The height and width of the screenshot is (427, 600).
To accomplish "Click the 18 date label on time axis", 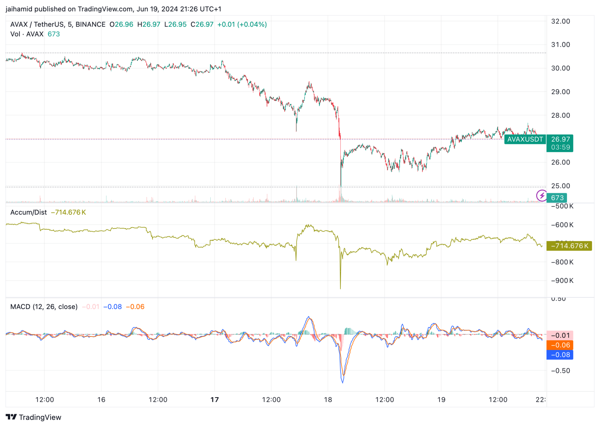I will point(328,400).
